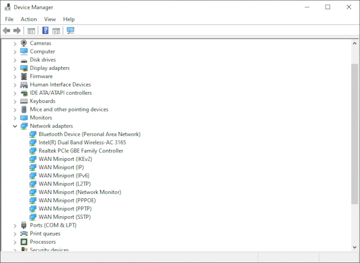Open the View menu
Viewport: 360px width, 263px height.
(50, 19)
